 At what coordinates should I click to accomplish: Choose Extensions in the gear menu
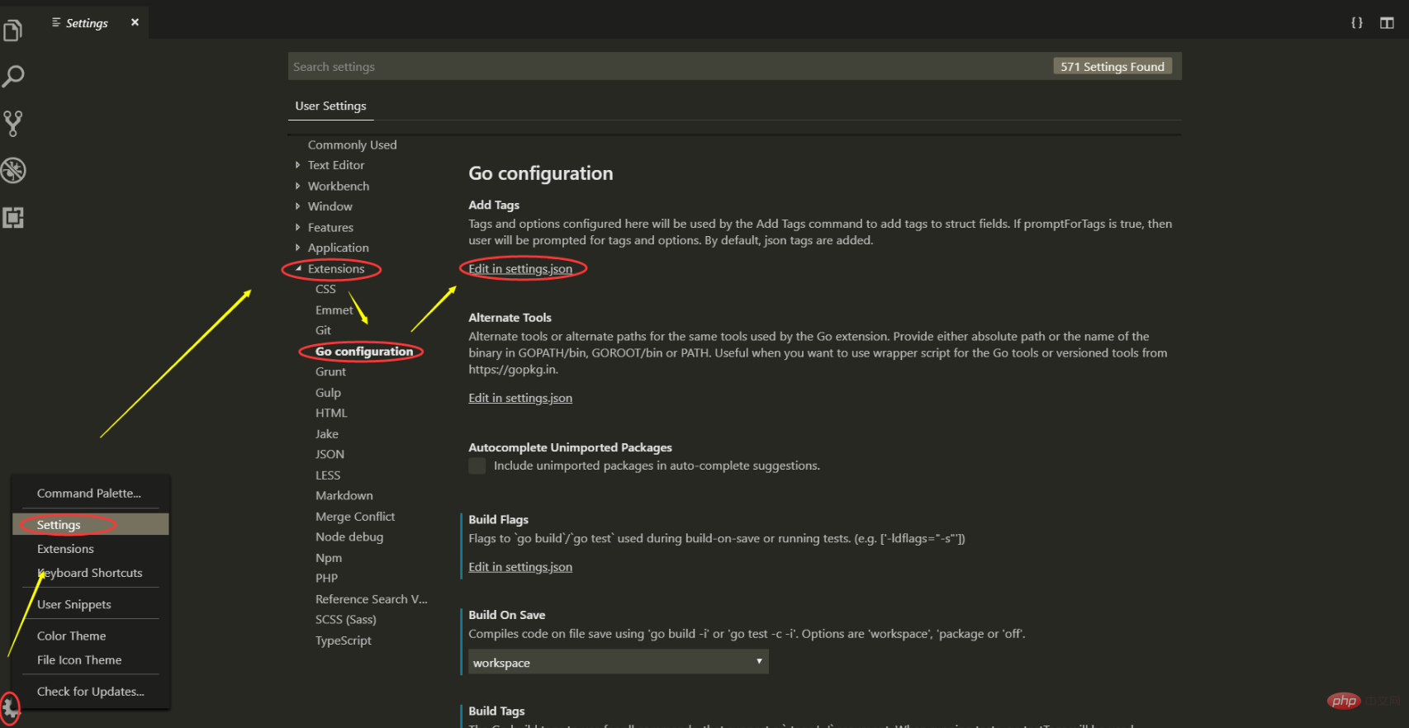90,548
